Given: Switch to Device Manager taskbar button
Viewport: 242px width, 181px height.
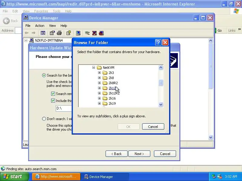Looking at the screenshot, I should (x=105, y=177).
